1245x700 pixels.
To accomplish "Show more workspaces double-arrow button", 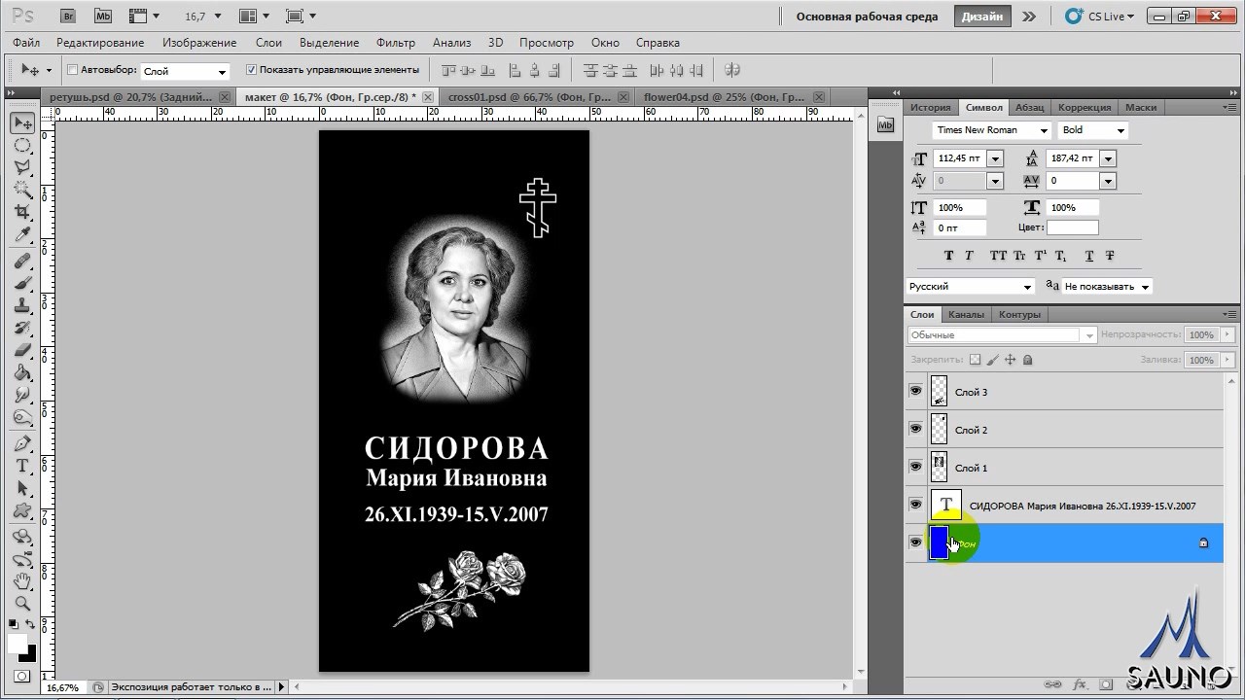I will (1029, 17).
